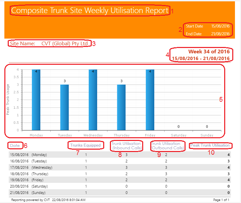Image resolution: width=241 pixels, height=203 pixels.
Task: Click the Trunk Utilisation (Outbound Calls) column header
Action: click(x=167, y=146)
